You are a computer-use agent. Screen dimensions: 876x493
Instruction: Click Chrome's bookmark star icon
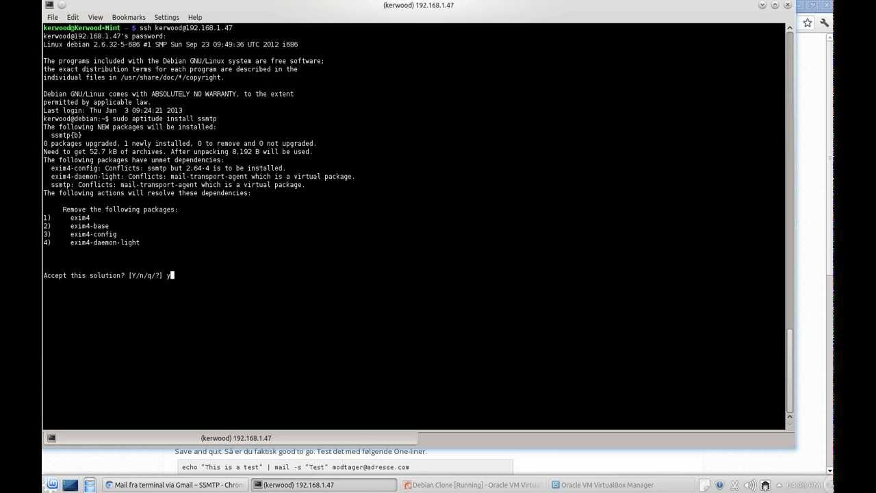point(808,23)
